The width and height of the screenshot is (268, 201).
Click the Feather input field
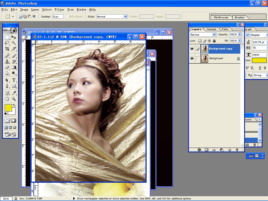coord(58,16)
